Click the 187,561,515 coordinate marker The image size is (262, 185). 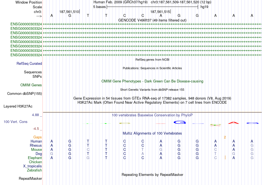coord(160,12)
